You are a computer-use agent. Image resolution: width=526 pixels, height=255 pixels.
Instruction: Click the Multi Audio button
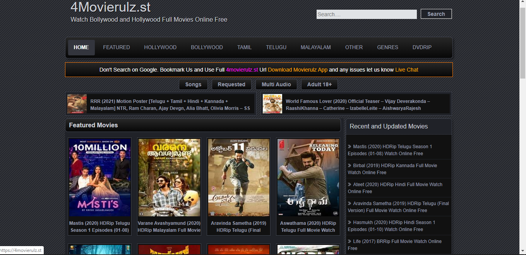276,84
